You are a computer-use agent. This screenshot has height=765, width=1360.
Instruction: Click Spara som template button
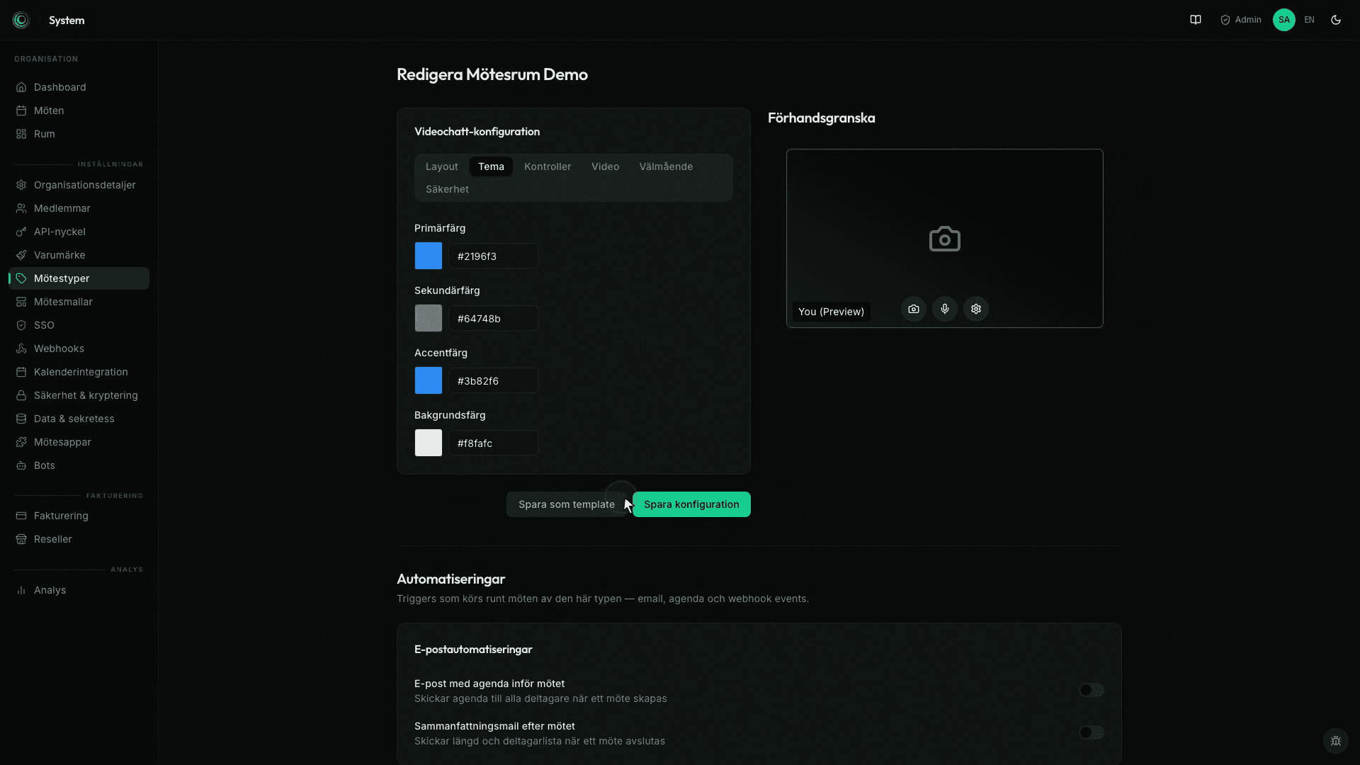coord(567,504)
